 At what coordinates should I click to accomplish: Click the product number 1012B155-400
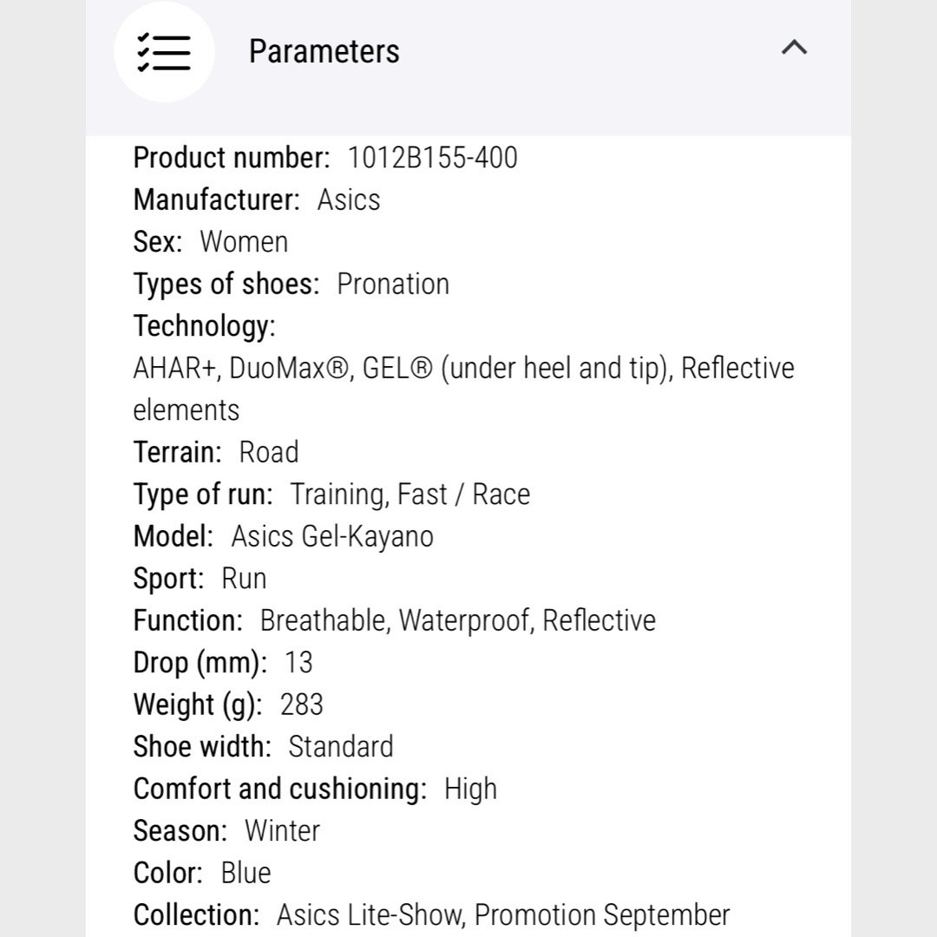[x=432, y=158]
